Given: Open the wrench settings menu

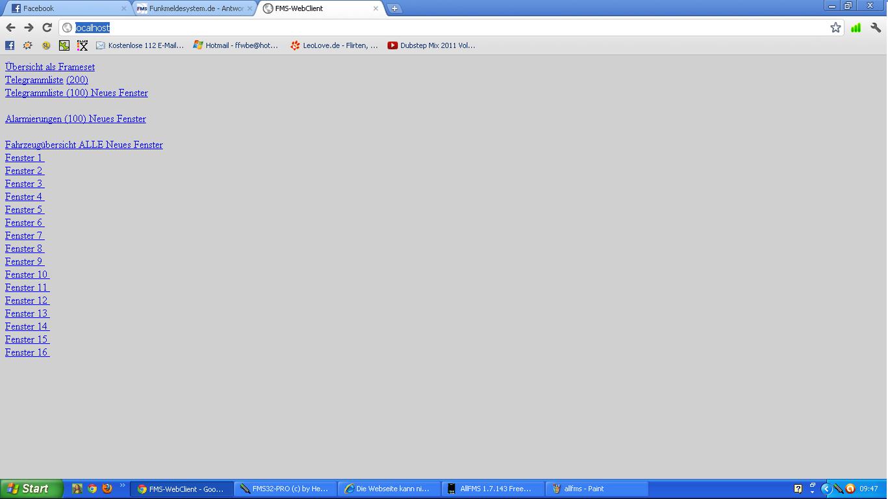Looking at the screenshot, I should pos(876,27).
